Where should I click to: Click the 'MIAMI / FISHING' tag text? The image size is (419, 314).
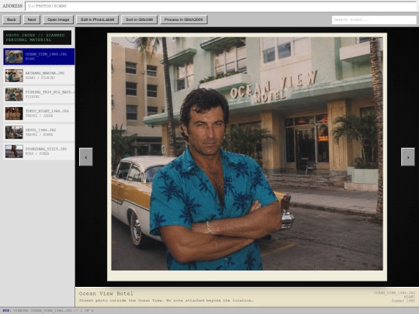(x=40, y=78)
